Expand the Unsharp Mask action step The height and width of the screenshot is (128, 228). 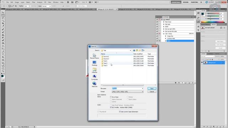[x=165, y=38]
